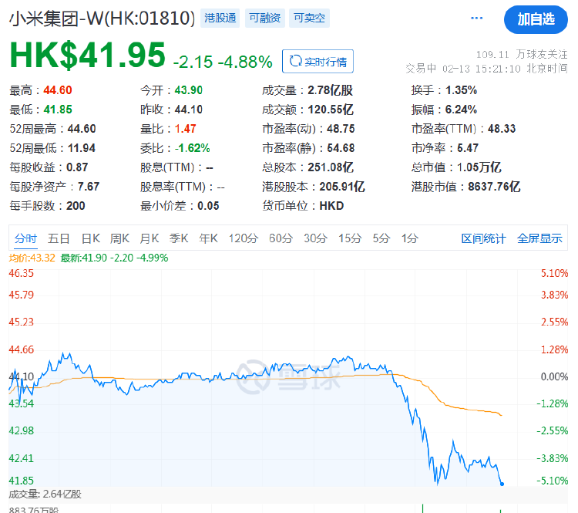Click the 今开 value 43.90
This screenshot has height=513, width=578.
(188, 90)
